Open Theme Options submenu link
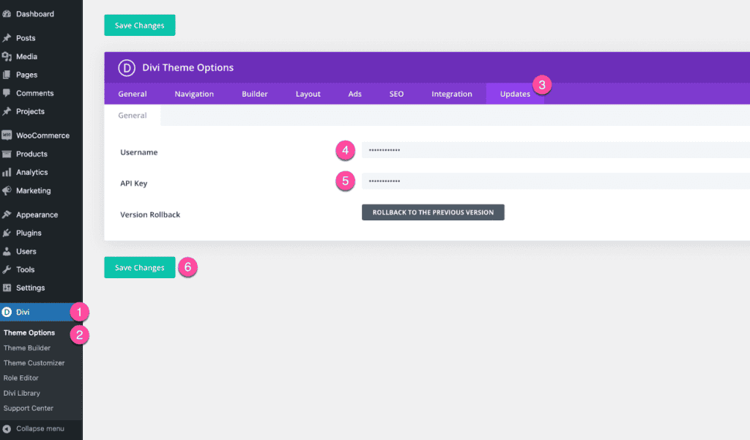 (x=29, y=332)
